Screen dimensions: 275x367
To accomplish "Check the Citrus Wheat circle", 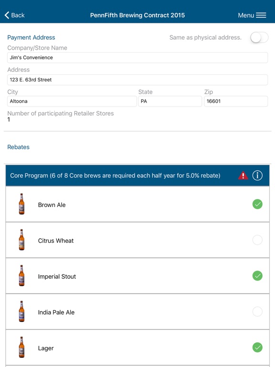I will point(257,240).
